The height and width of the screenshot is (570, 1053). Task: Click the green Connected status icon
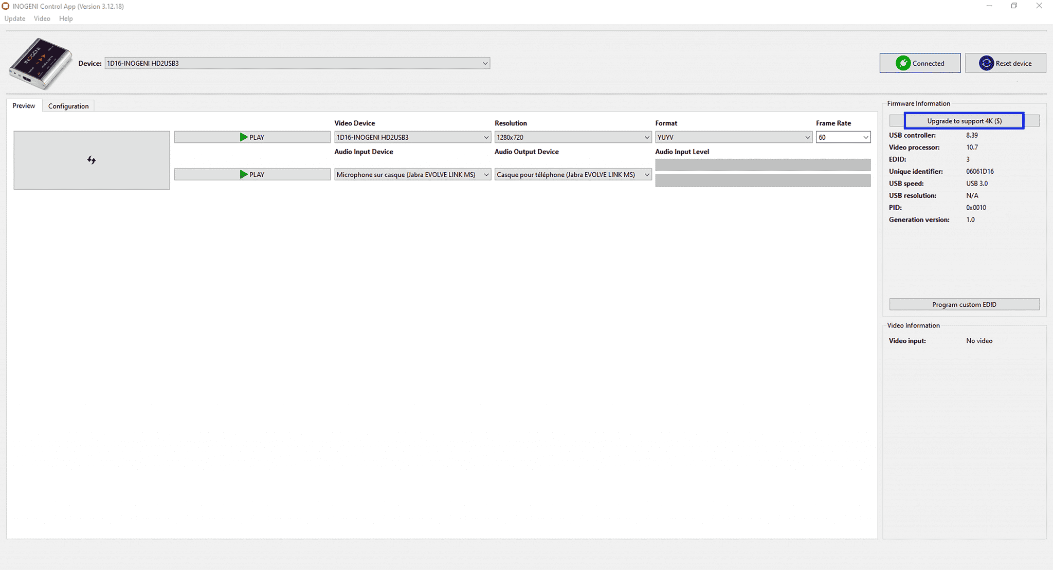pyautogui.click(x=903, y=63)
